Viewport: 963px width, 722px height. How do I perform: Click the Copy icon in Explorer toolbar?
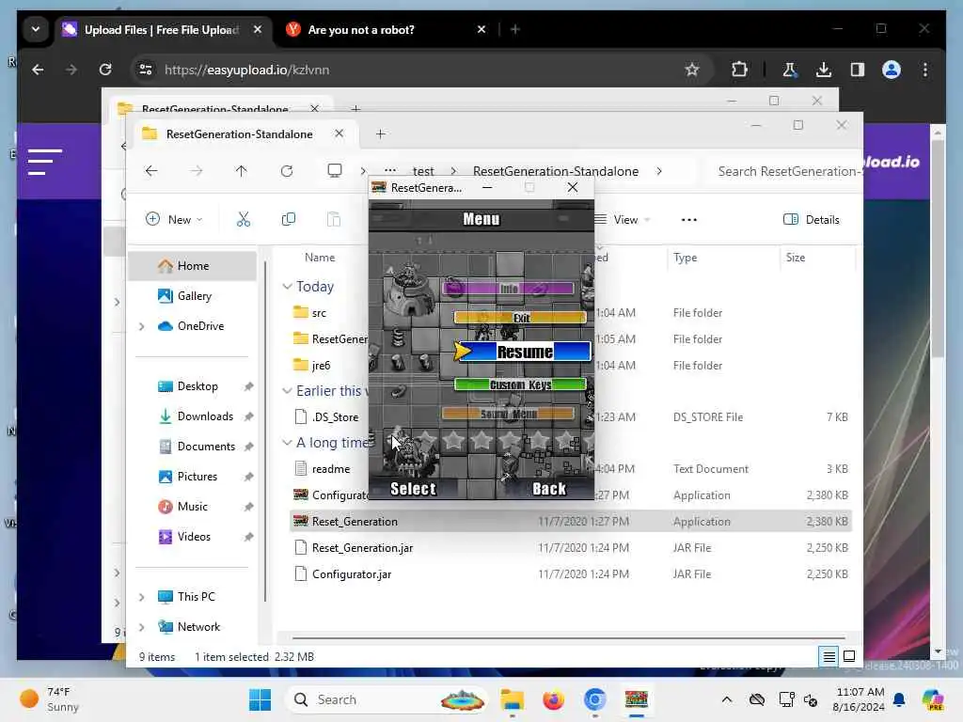pos(288,219)
